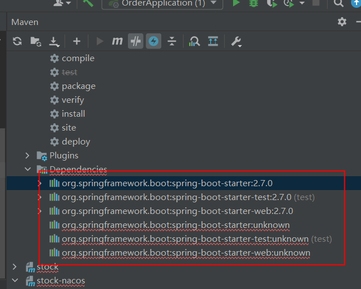Screen dimensions: 361x289
Task: Select the site lifecycle goal
Action: pos(69,128)
